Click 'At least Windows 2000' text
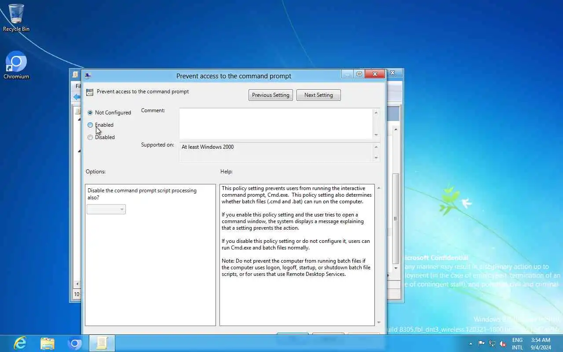 208,147
